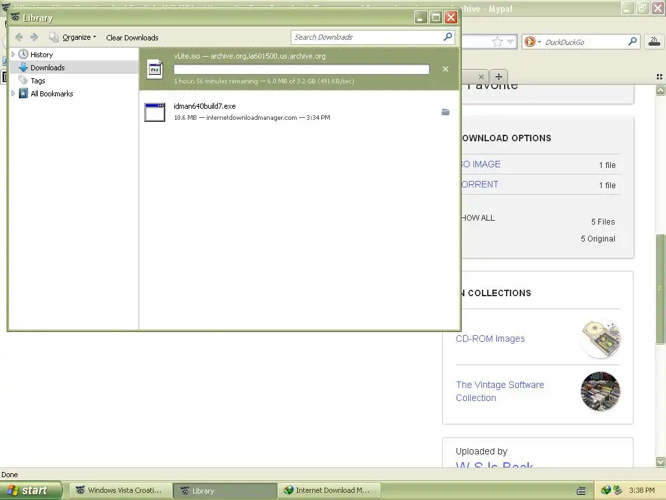Click dropdown arrow beside bookmark star
Viewport: 666px width, 500px height.
(511, 42)
